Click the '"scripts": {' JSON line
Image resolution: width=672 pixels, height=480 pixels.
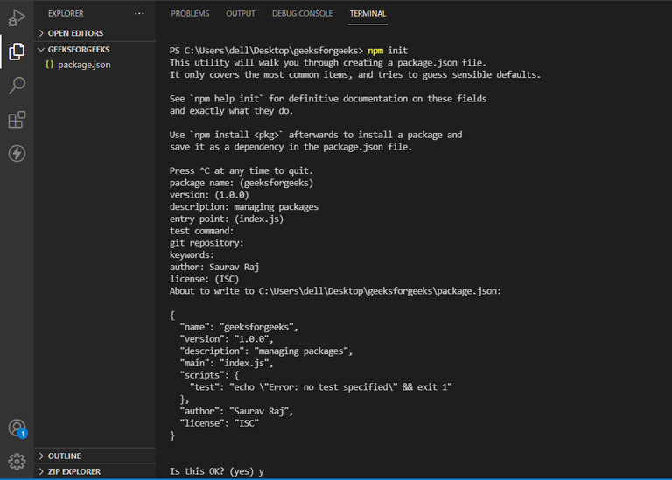(210, 375)
